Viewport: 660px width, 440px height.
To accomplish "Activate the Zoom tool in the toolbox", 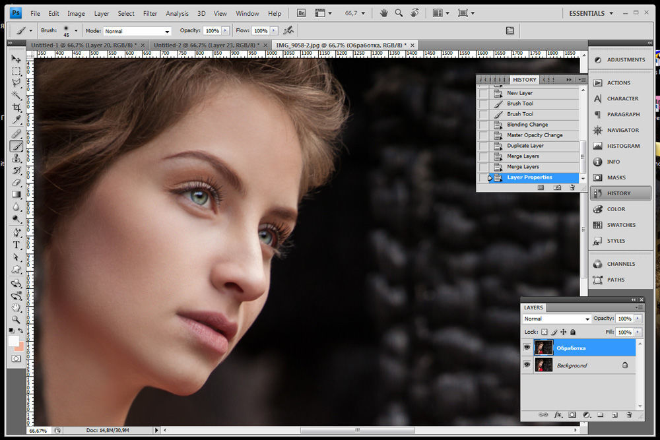I will [16, 319].
